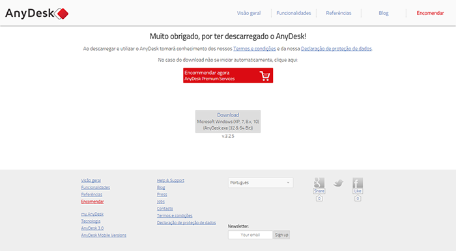Click the red Encommendar agora button

coord(228,75)
